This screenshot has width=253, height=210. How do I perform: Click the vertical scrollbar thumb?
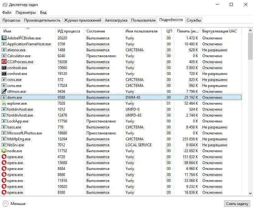pos(250,46)
